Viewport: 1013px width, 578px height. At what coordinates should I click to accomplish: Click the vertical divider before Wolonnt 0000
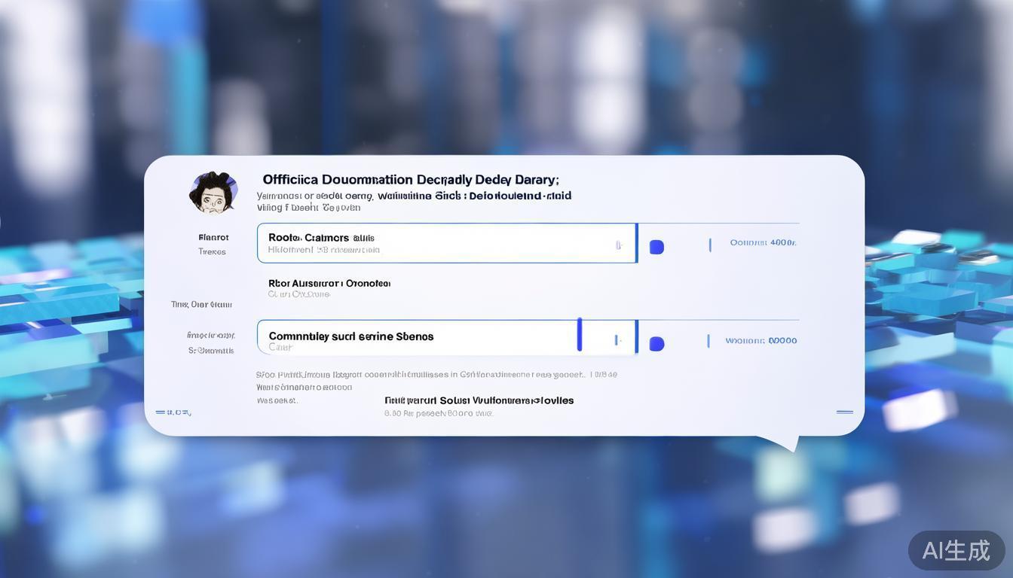click(708, 341)
